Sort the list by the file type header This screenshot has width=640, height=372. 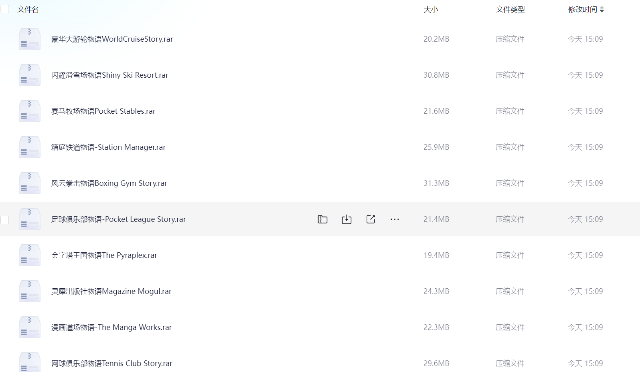pos(510,10)
